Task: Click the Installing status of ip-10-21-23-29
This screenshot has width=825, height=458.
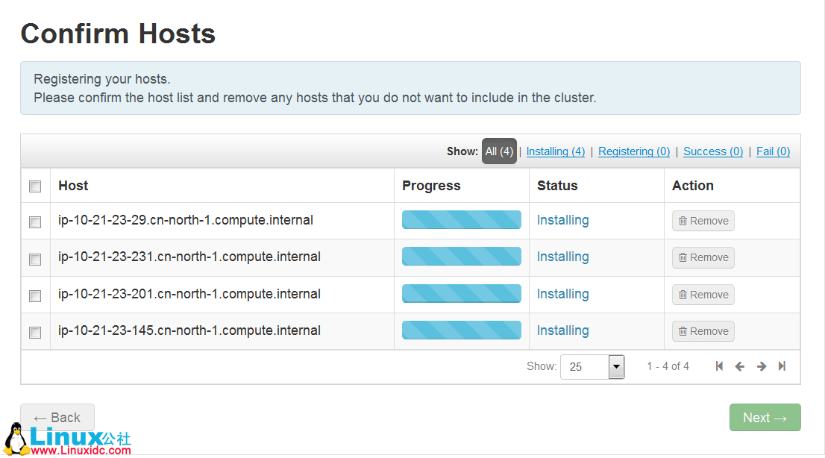Action: pos(563,220)
